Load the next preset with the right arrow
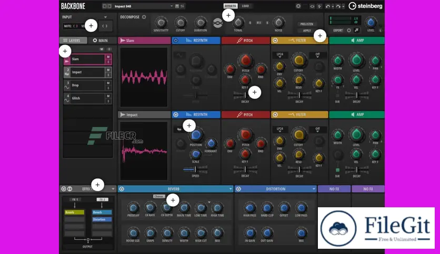The image size is (440, 254). click(109, 6)
